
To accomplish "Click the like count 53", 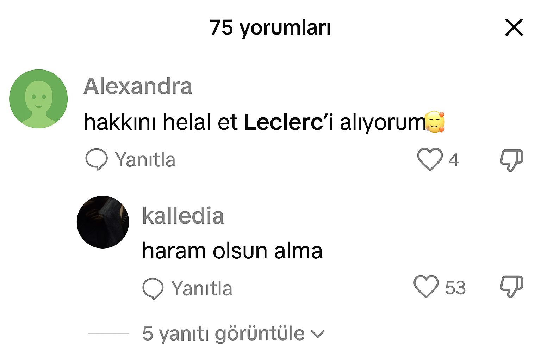I will click(x=455, y=288).
